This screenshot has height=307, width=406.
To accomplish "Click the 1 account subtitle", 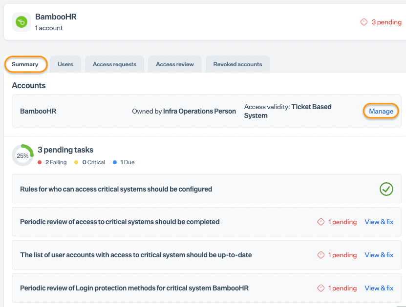I will pos(49,28).
